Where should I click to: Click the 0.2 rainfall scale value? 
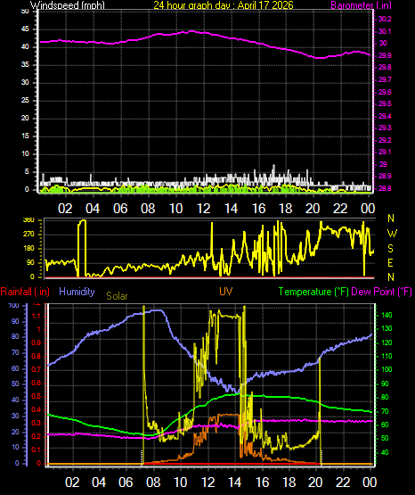coord(37,437)
